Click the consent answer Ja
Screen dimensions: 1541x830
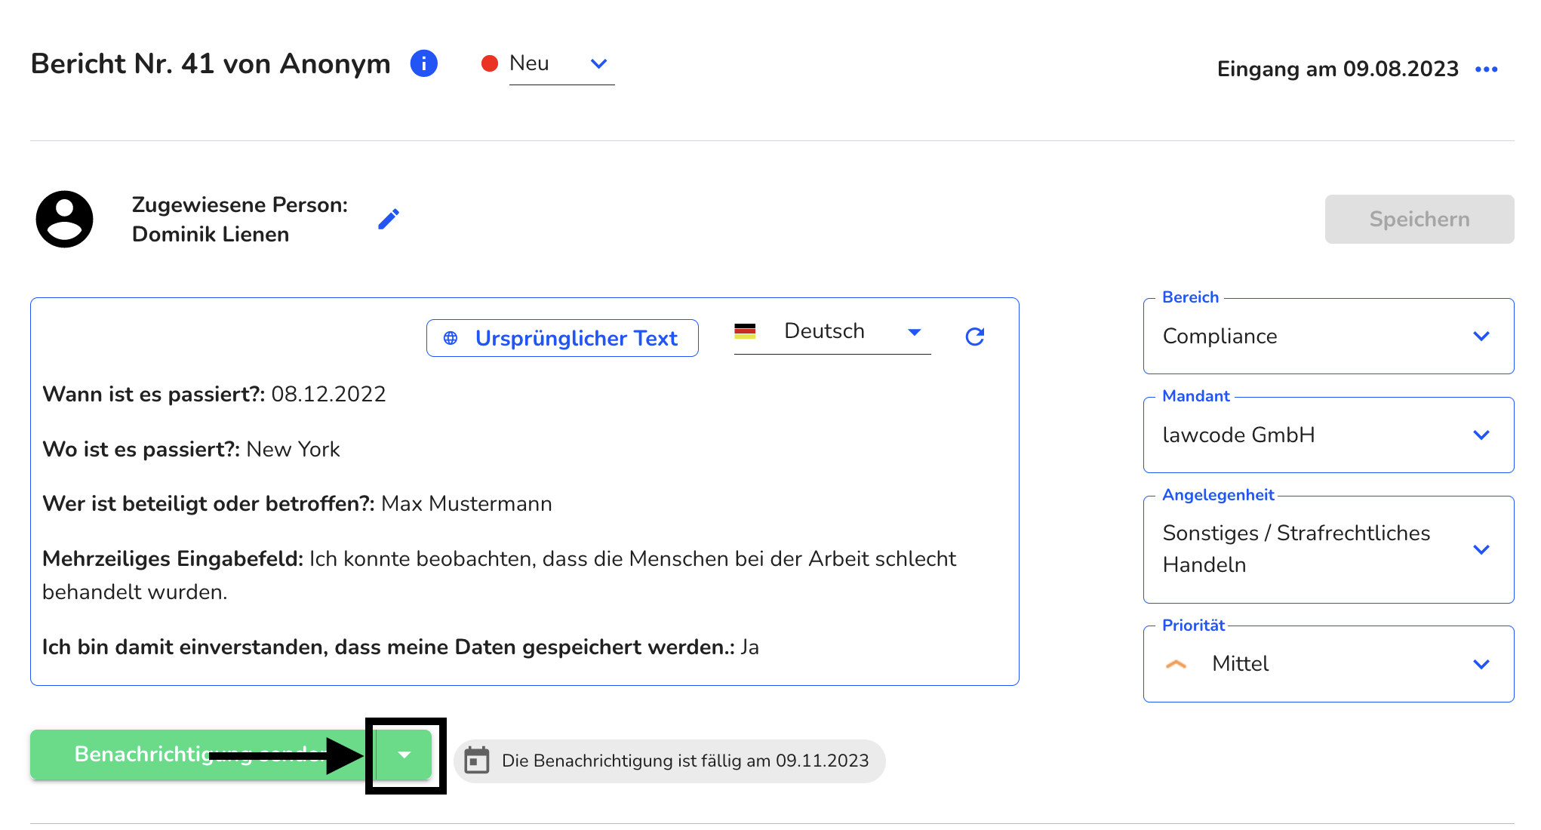[749, 647]
